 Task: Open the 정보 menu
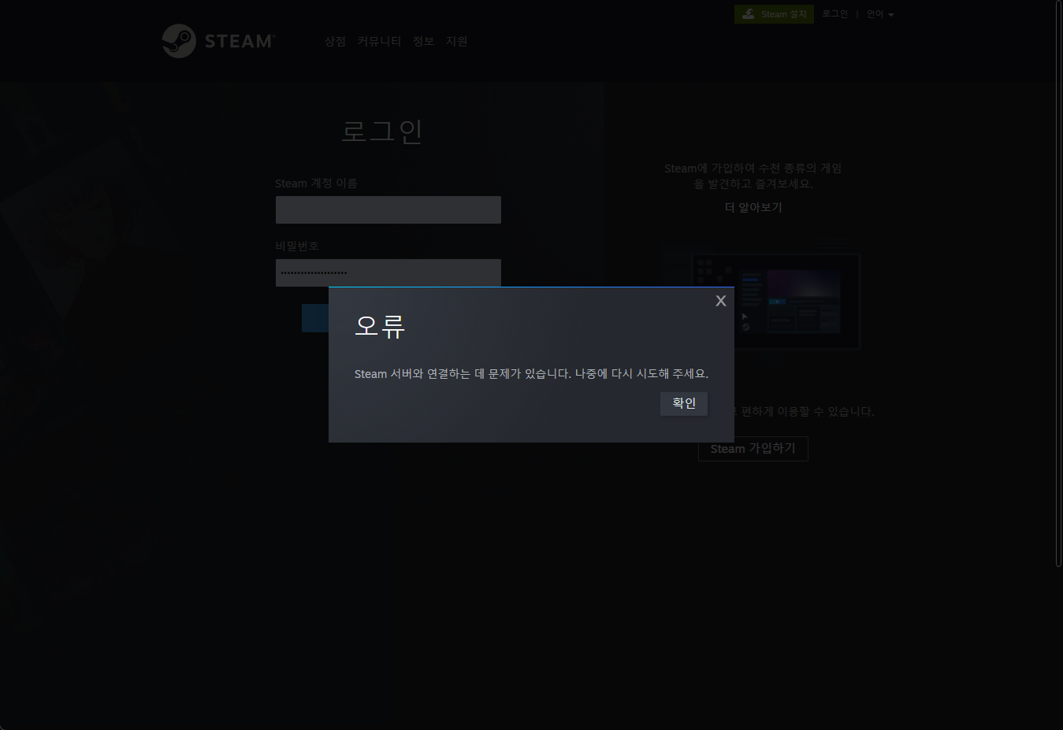click(423, 41)
